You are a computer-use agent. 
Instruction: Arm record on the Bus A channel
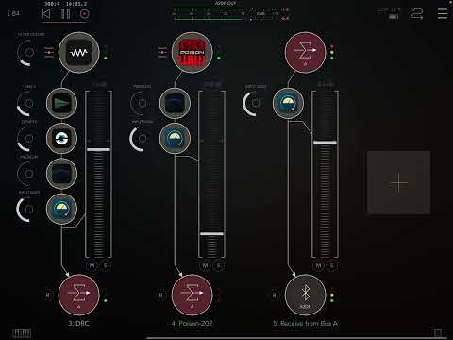pos(275,296)
